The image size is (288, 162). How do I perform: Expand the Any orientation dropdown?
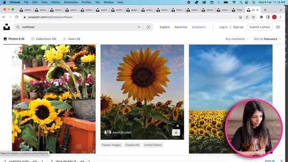pyautogui.click(x=237, y=39)
